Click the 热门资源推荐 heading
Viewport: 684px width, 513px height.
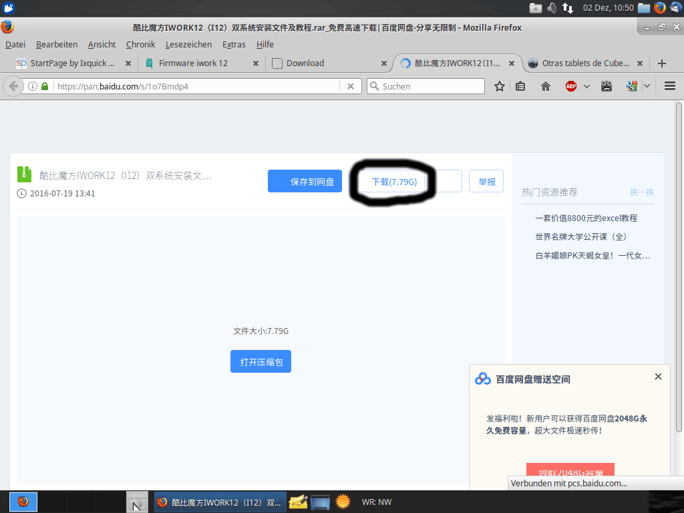(550, 192)
